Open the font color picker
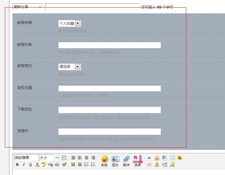 pos(37,164)
